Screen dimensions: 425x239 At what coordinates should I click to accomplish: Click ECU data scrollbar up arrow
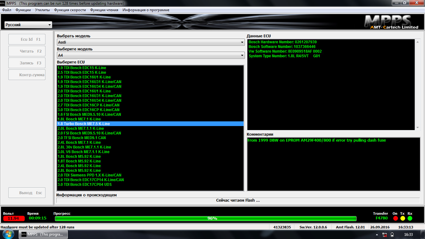[417, 42]
